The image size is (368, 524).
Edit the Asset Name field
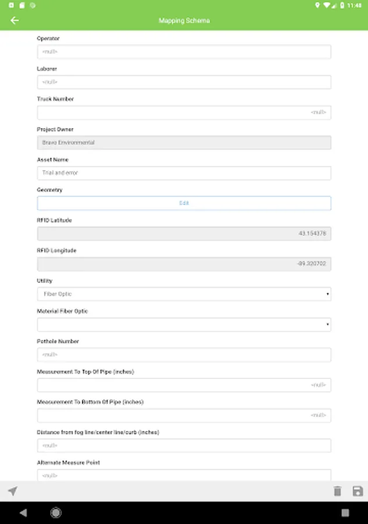pyautogui.click(x=184, y=173)
